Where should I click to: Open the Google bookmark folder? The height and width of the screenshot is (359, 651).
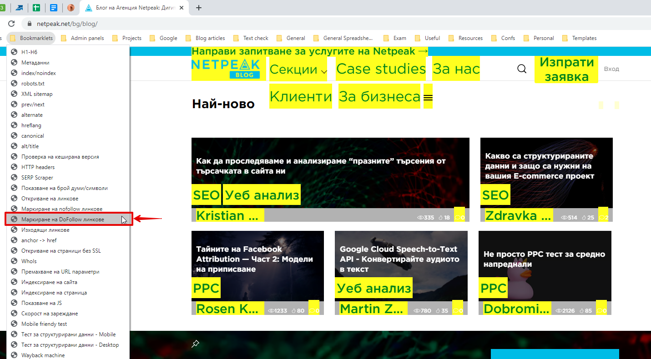click(x=163, y=38)
